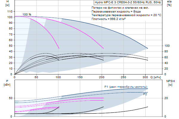
Task: Click the eta [%] axis title
Action: click(x=169, y=3)
